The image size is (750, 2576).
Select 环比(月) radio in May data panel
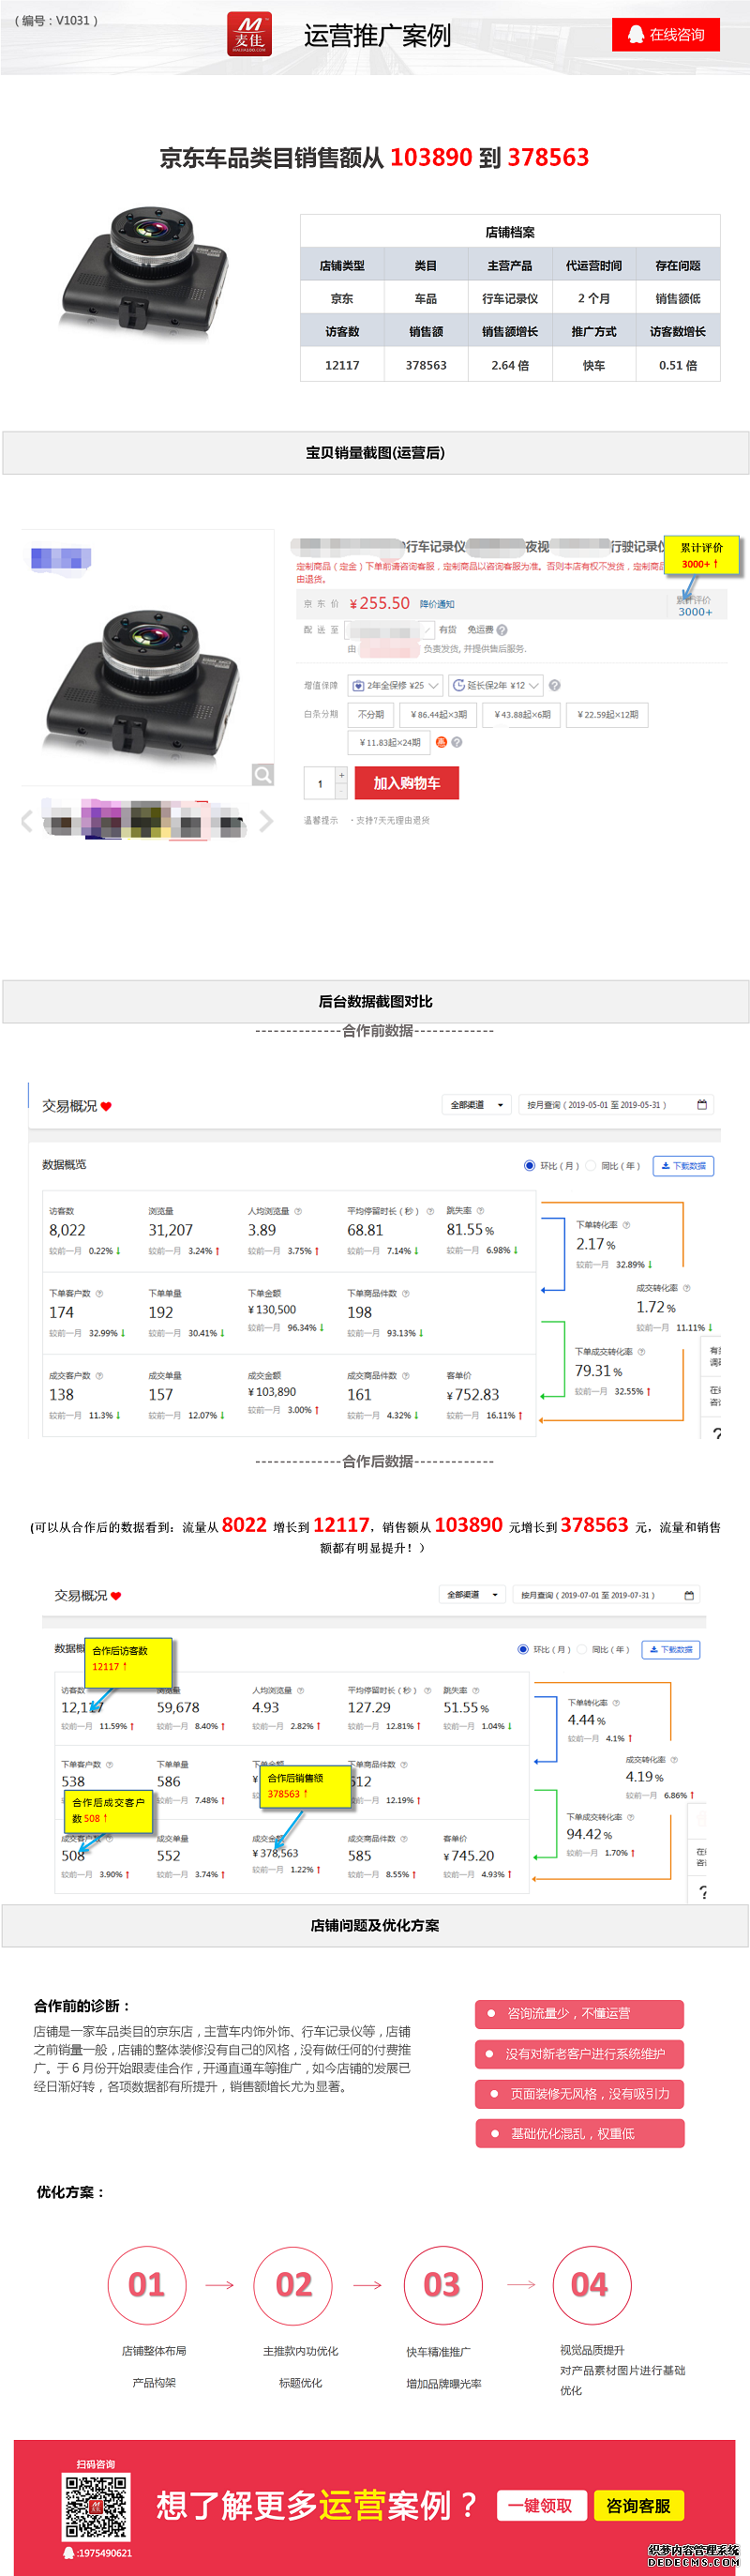529,1165
